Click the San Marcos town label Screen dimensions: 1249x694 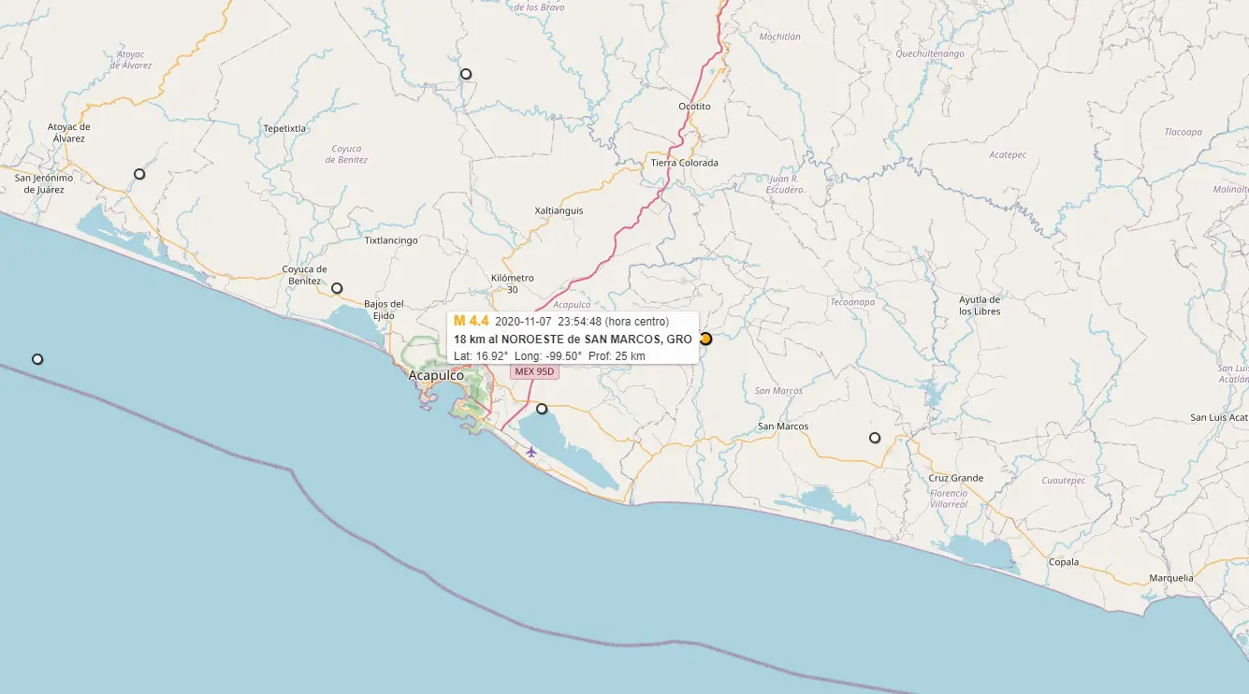click(783, 427)
